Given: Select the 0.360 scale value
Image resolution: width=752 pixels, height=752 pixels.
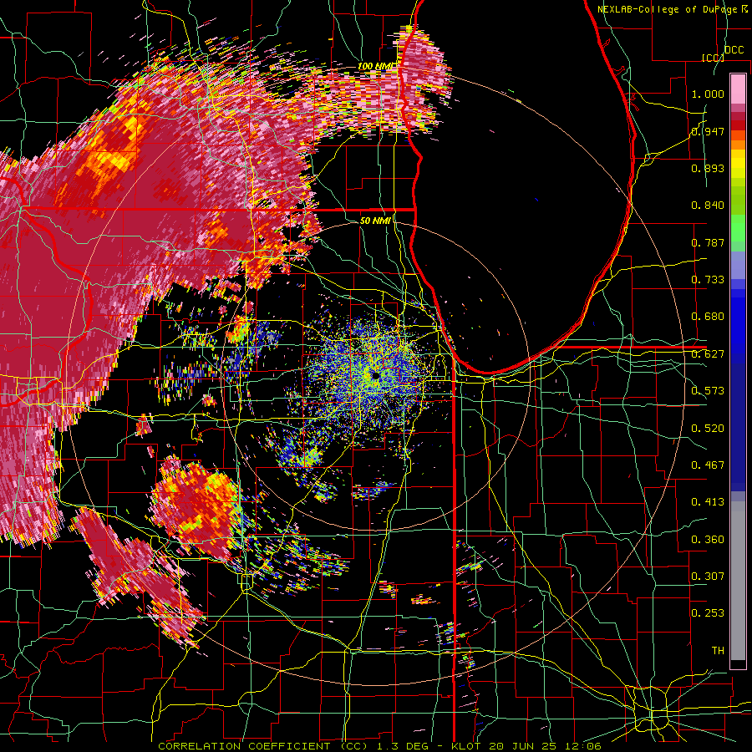Looking at the screenshot, I should [708, 540].
